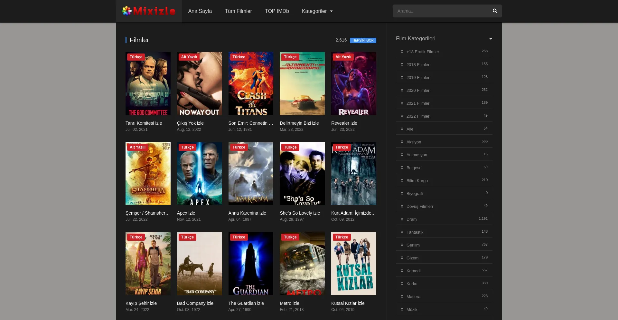Open the Kayıp Şehir poster thumbnail
The height and width of the screenshot is (320, 618).
(148, 264)
